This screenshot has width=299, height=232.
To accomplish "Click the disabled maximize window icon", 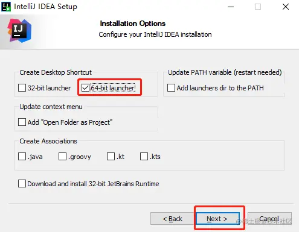I will click(258, 7).
